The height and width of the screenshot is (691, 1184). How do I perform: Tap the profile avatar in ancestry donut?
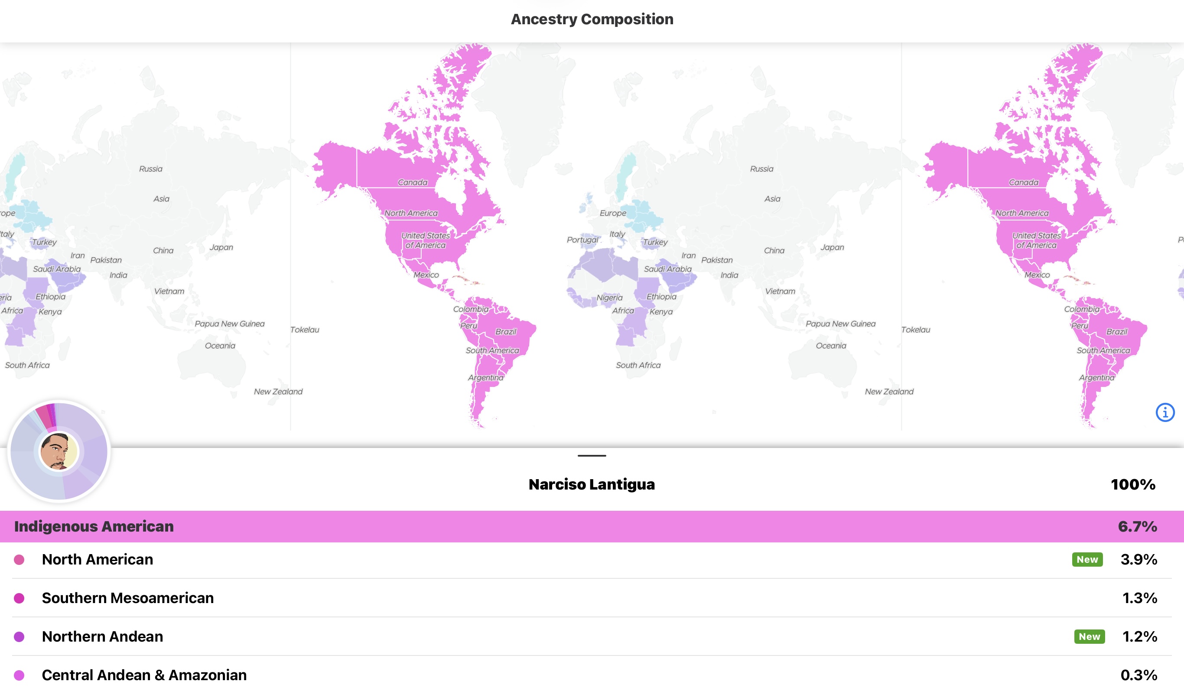pyautogui.click(x=59, y=451)
